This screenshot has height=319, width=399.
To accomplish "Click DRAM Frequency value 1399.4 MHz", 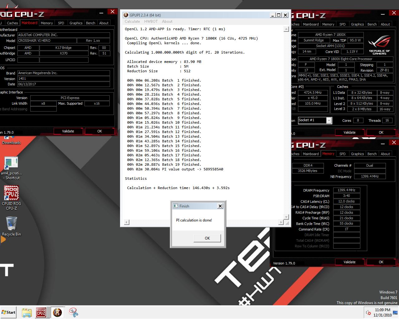I will (x=347, y=190).
